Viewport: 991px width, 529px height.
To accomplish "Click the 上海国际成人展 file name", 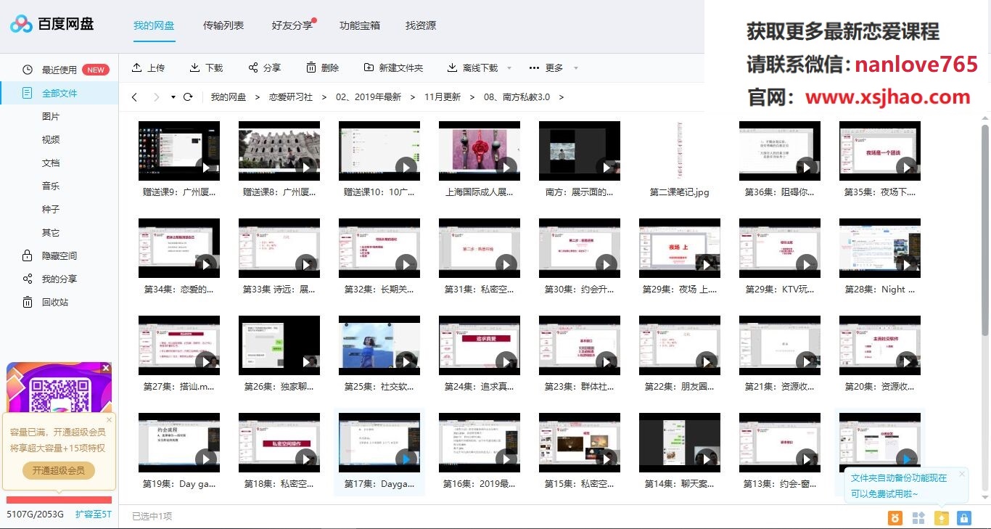I will [480, 192].
